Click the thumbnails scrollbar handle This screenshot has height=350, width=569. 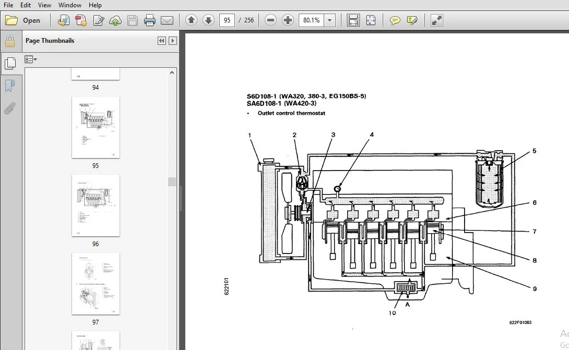172,182
